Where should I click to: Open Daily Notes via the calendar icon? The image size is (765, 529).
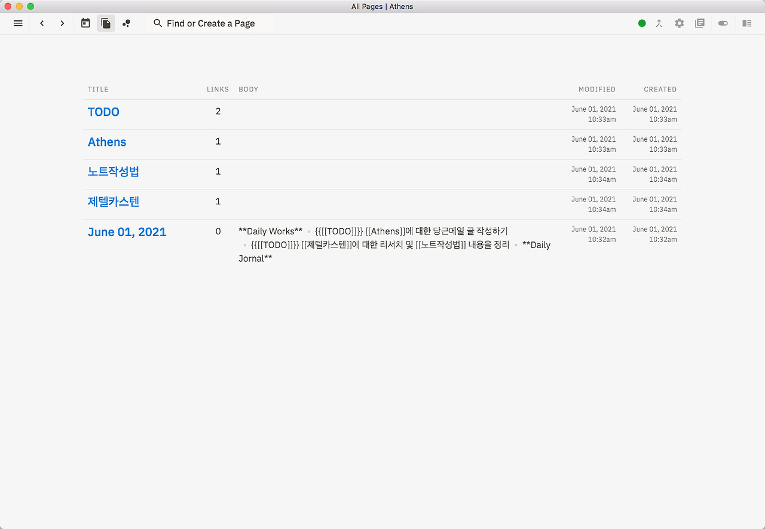click(85, 23)
